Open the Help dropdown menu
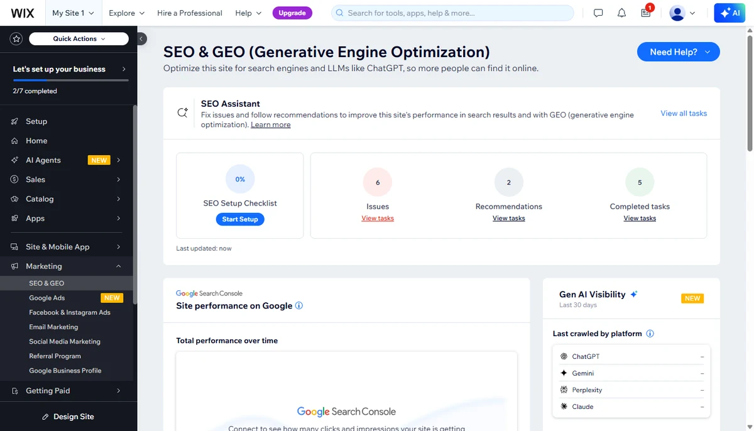 pos(248,13)
